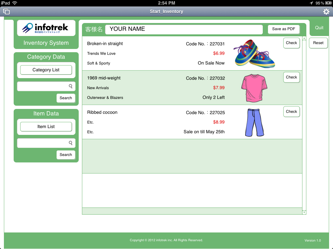
Task: Click magnifier icon in Item Data search
Action: click(71, 143)
